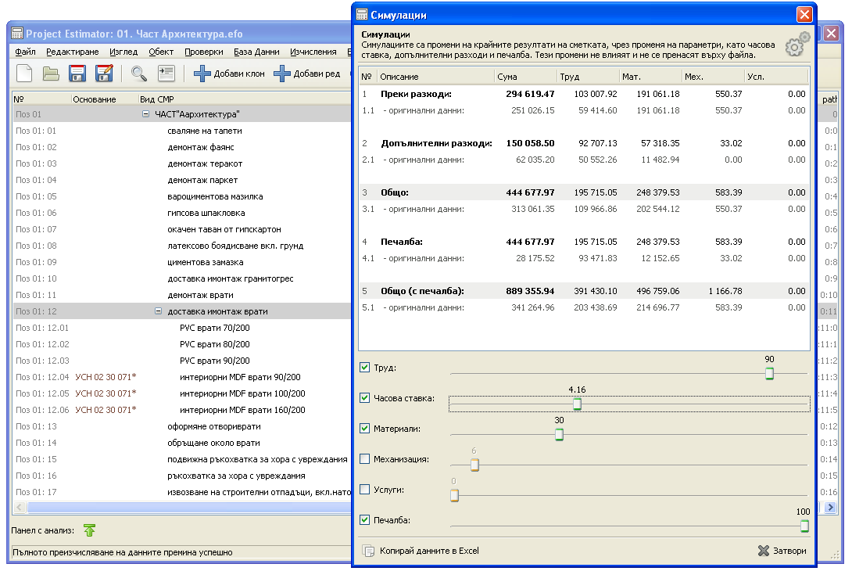Viewport: 852px width, 571px height.
Task: Open a file with the folder icon
Action: (x=51, y=74)
